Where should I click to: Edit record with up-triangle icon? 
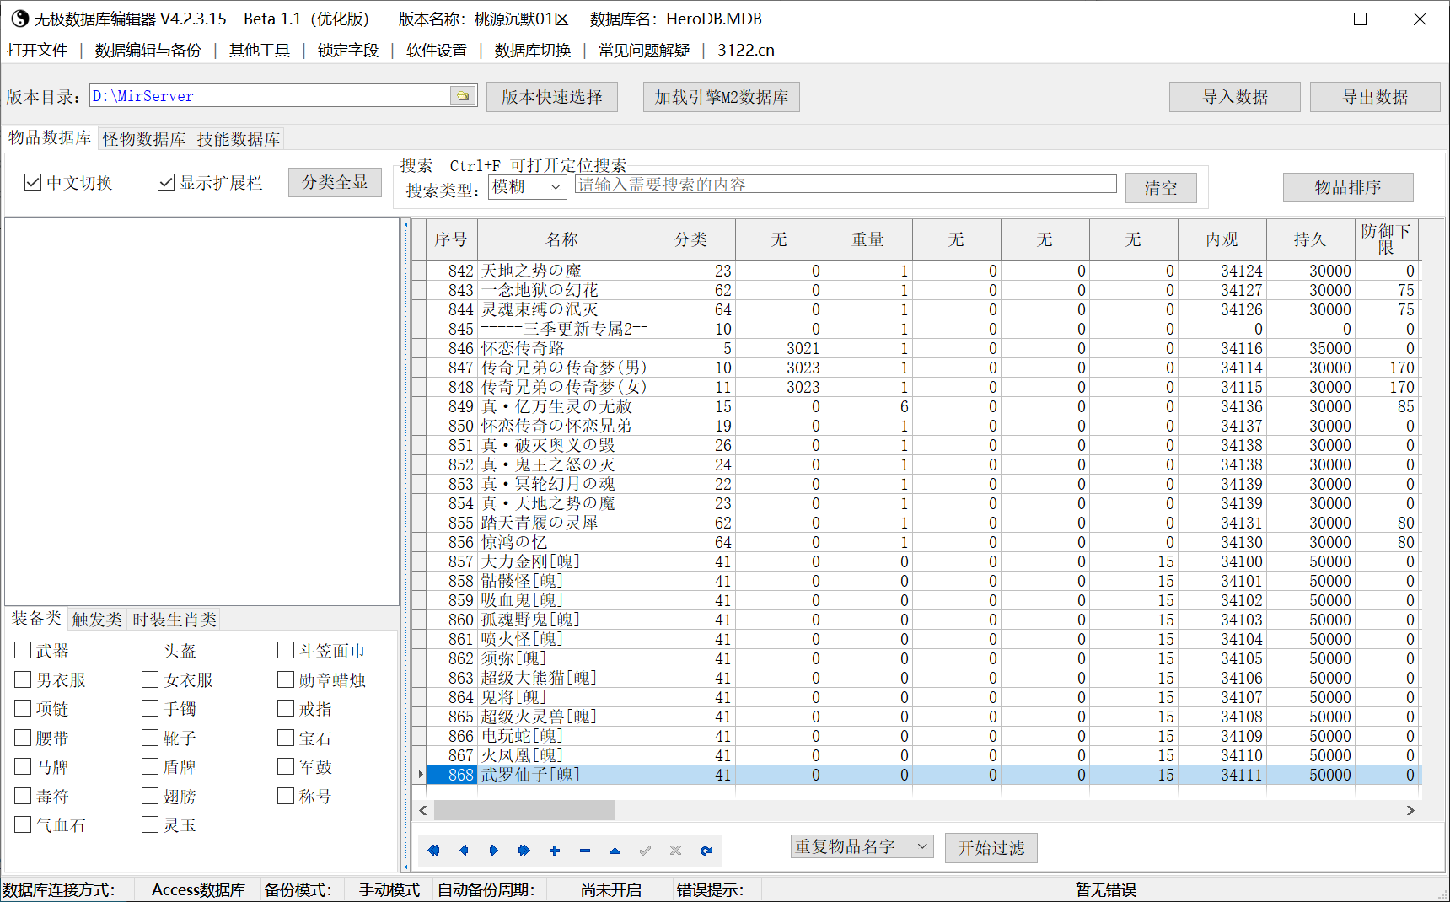615,851
